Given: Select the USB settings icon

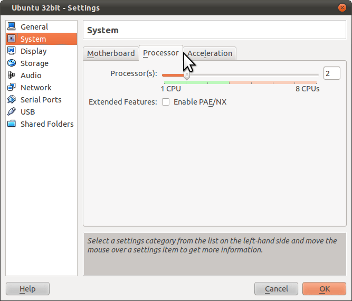Looking at the screenshot, I should tap(12, 111).
